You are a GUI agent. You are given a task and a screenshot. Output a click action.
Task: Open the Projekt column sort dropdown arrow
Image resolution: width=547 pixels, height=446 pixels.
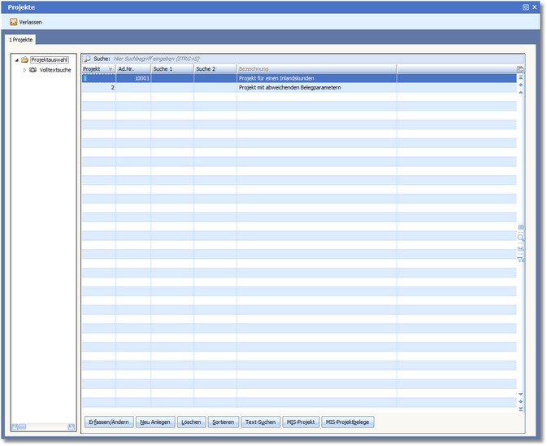pyautogui.click(x=111, y=70)
